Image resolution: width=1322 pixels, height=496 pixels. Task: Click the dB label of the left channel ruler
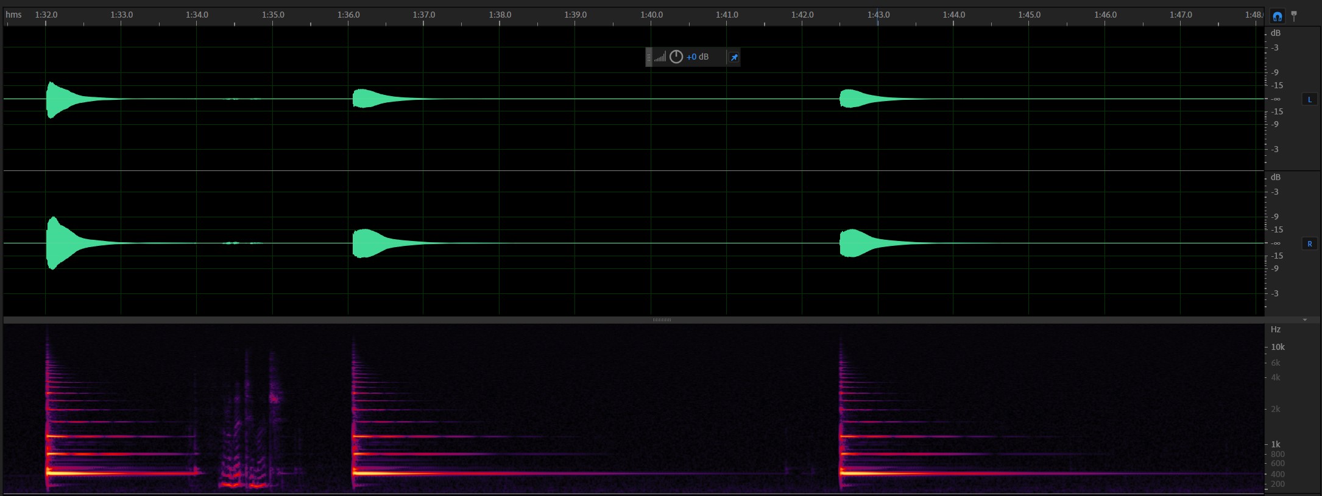coord(1276,33)
